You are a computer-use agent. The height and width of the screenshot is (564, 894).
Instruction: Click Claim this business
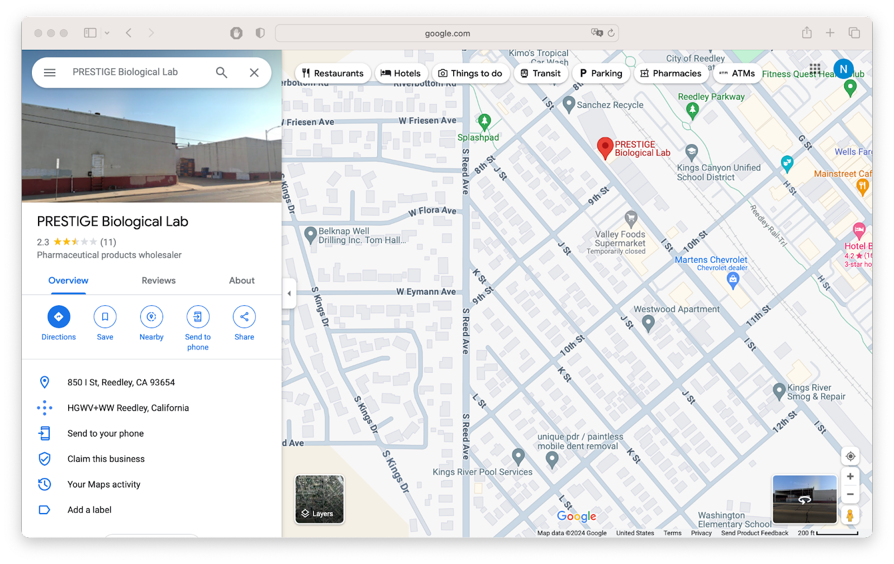click(151, 459)
